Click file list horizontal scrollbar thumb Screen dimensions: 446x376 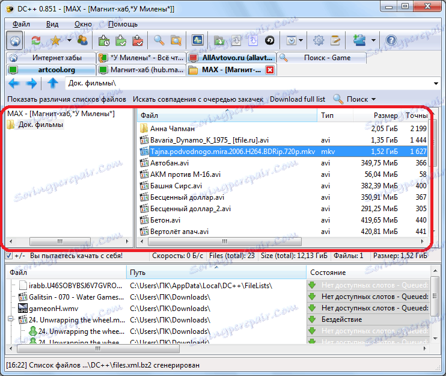(225, 241)
